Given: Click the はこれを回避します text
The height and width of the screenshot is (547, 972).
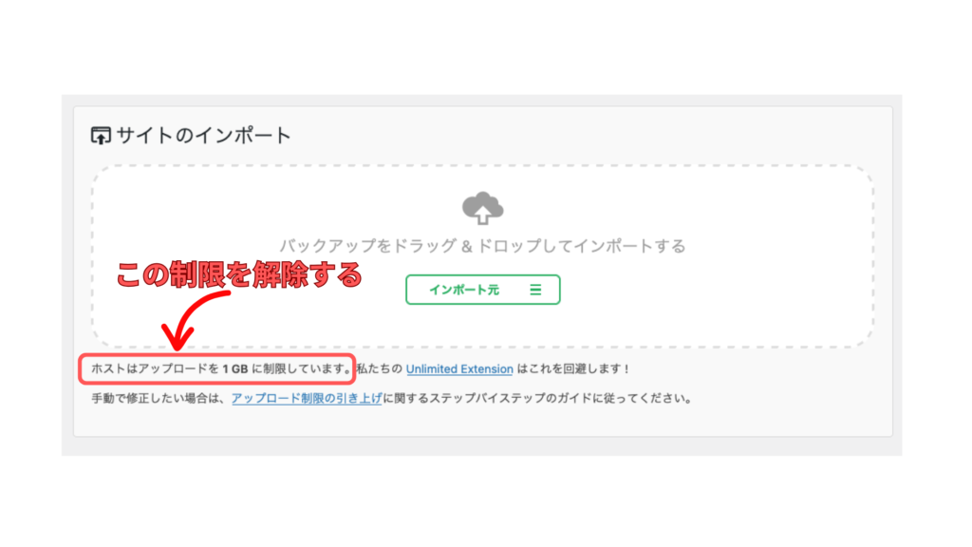Looking at the screenshot, I should 572,369.
